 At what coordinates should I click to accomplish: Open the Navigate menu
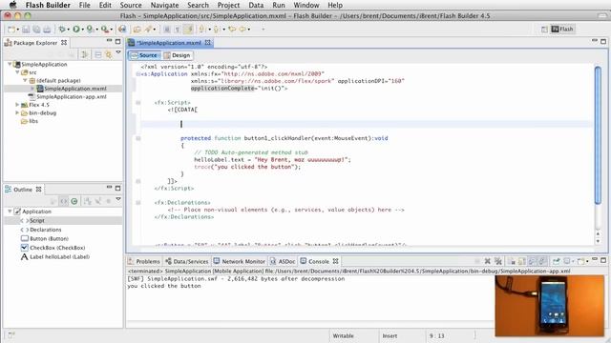(164, 5)
